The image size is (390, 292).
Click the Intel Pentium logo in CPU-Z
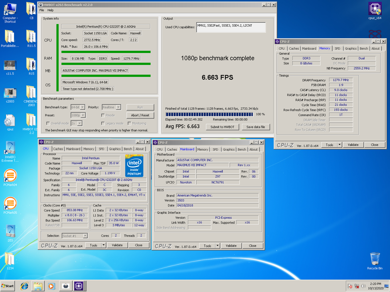(x=134, y=165)
